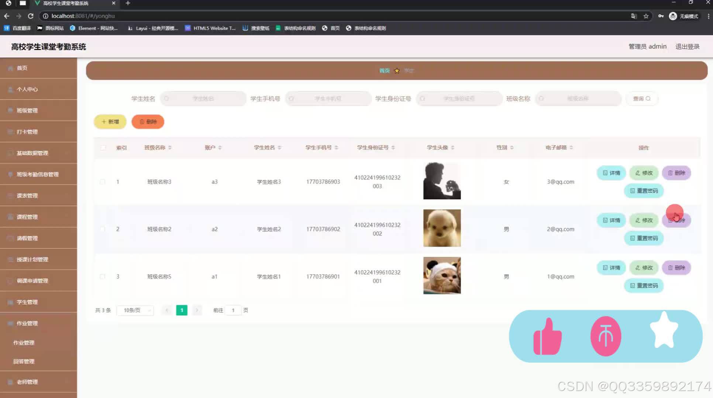Open the 10条/页 page size dropdown
Image resolution: width=713 pixels, height=398 pixels.
(x=135, y=310)
